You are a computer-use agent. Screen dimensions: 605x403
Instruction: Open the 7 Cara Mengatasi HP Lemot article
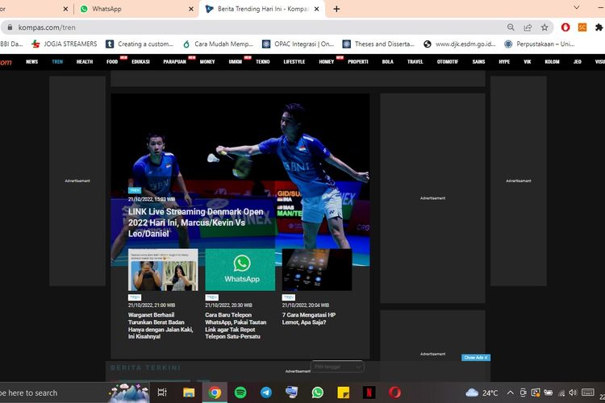(308, 319)
